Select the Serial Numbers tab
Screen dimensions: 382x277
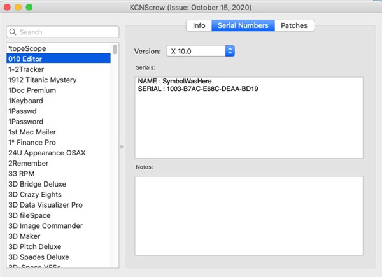[x=243, y=25]
